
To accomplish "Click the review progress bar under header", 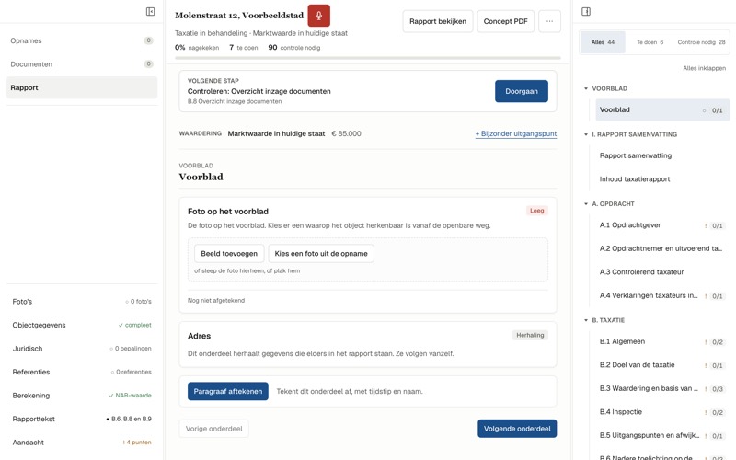I will [367, 58].
